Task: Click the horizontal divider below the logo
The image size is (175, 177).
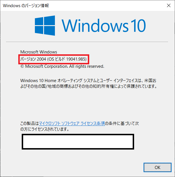Action: 87,42
